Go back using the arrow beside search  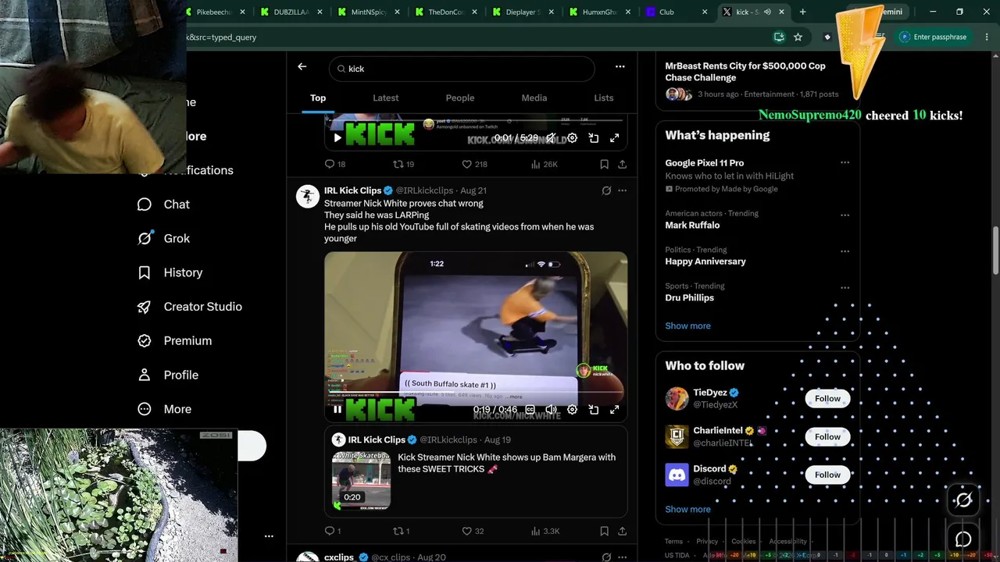tap(302, 67)
